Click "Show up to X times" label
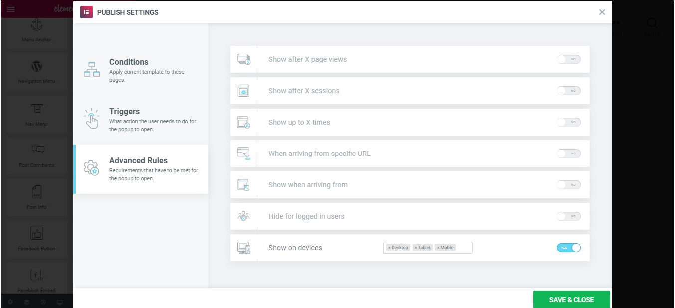 [299, 122]
